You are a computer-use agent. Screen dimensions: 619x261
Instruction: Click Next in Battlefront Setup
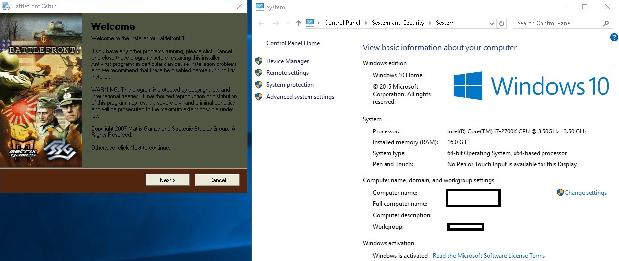click(167, 180)
